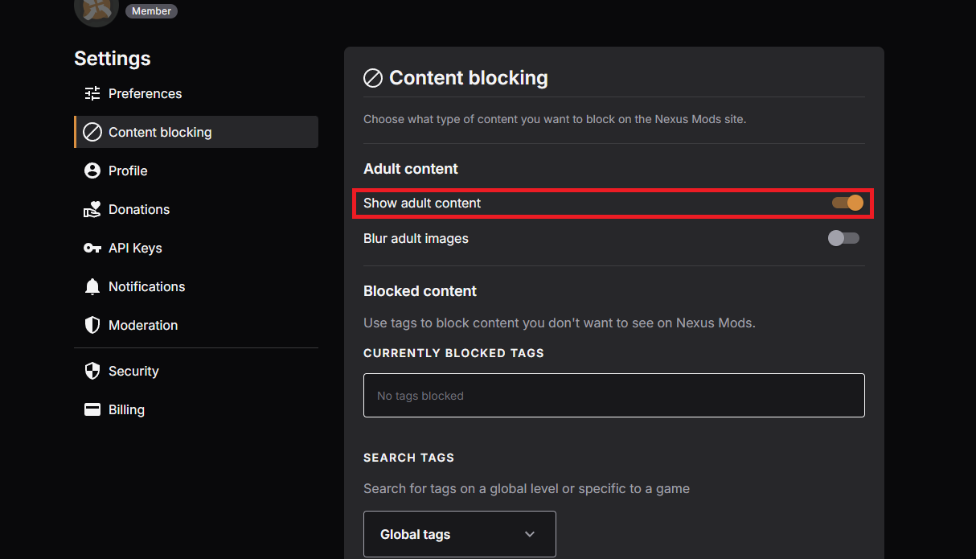Click the Member badge
The width and height of the screenshot is (976, 559).
coord(151,11)
